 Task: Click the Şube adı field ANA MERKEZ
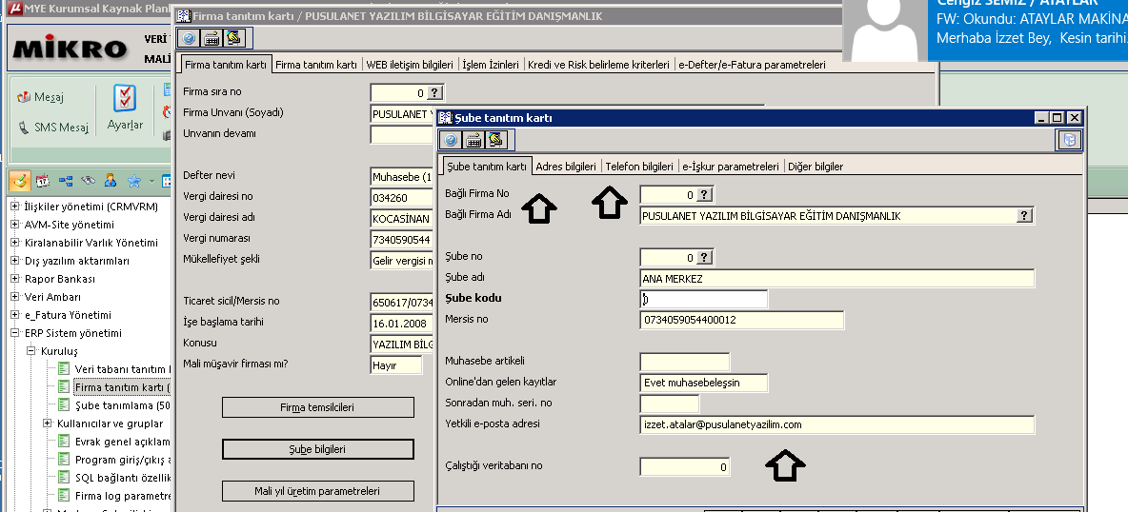pos(836,278)
